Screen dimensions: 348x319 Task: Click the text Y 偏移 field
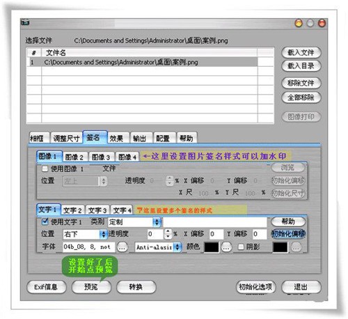260,234
